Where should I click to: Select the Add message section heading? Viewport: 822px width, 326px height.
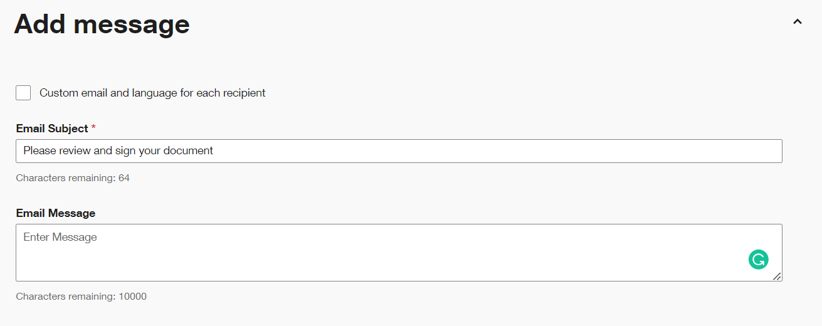pyautogui.click(x=102, y=24)
